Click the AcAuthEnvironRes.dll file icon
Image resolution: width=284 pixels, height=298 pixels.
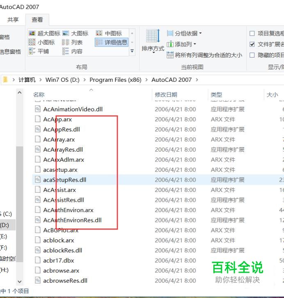38,220
